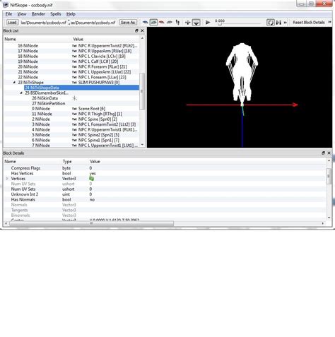Click Reset Block Details button
The width and height of the screenshot is (335, 337).
309,23
